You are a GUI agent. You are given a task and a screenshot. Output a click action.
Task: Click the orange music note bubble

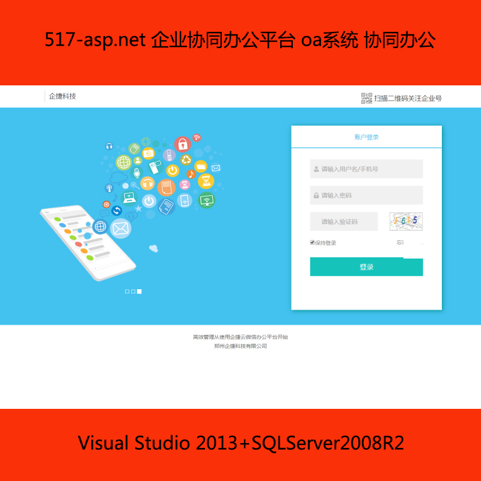(191, 174)
